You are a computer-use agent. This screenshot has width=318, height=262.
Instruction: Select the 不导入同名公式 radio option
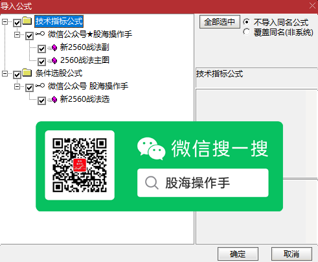pos(247,22)
